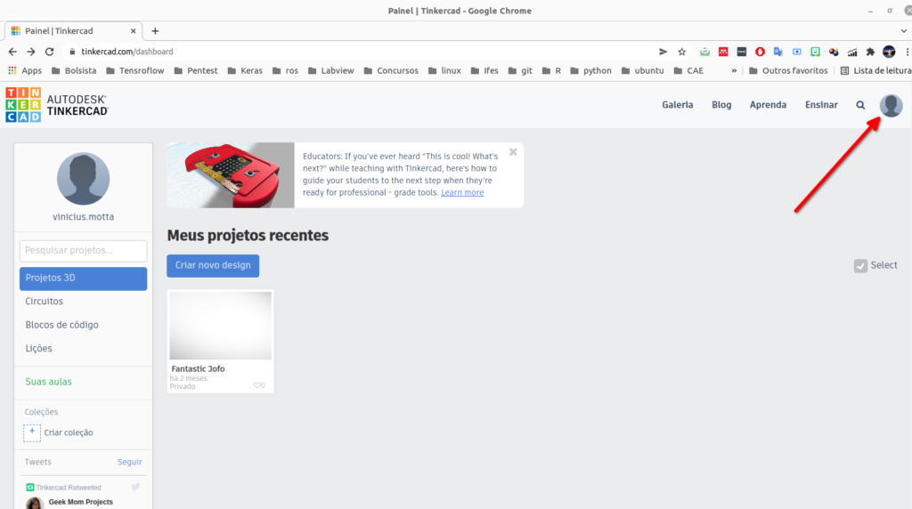Viewport: 912px width, 509px height.
Task: Open a new browser tab
Action: click(155, 31)
